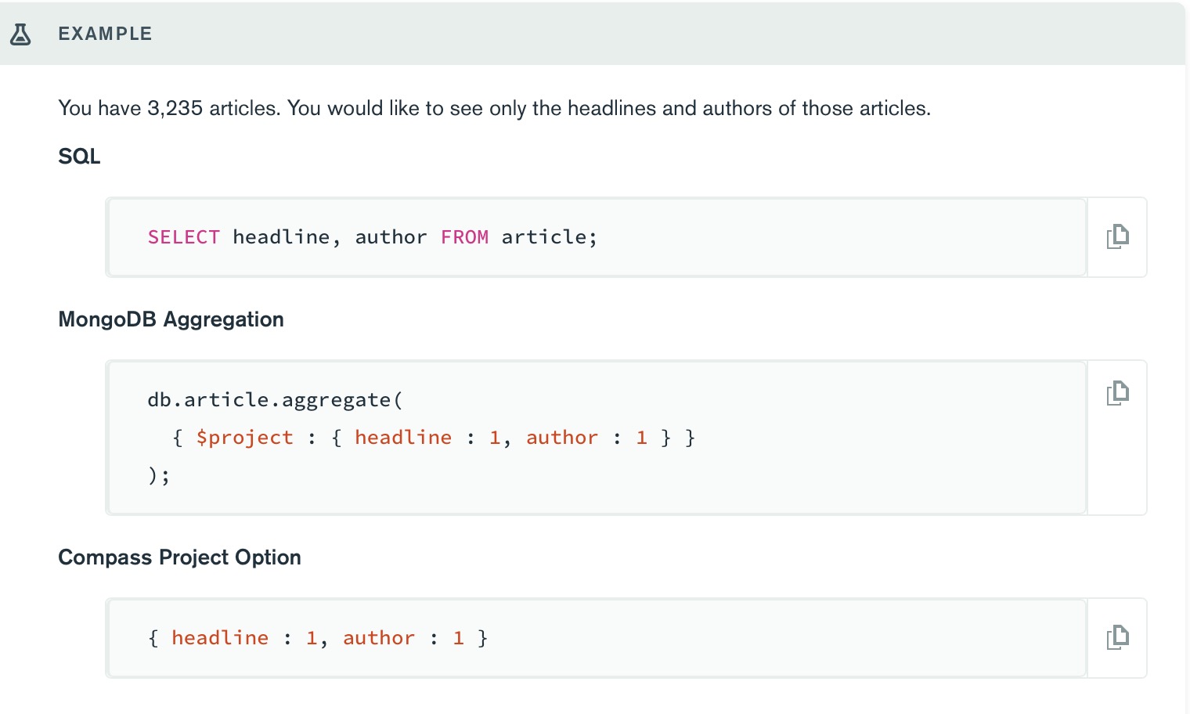Click the flask icon beside EXAMPLE
Image resolution: width=1190 pixels, height=714 pixels.
point(20,34)
